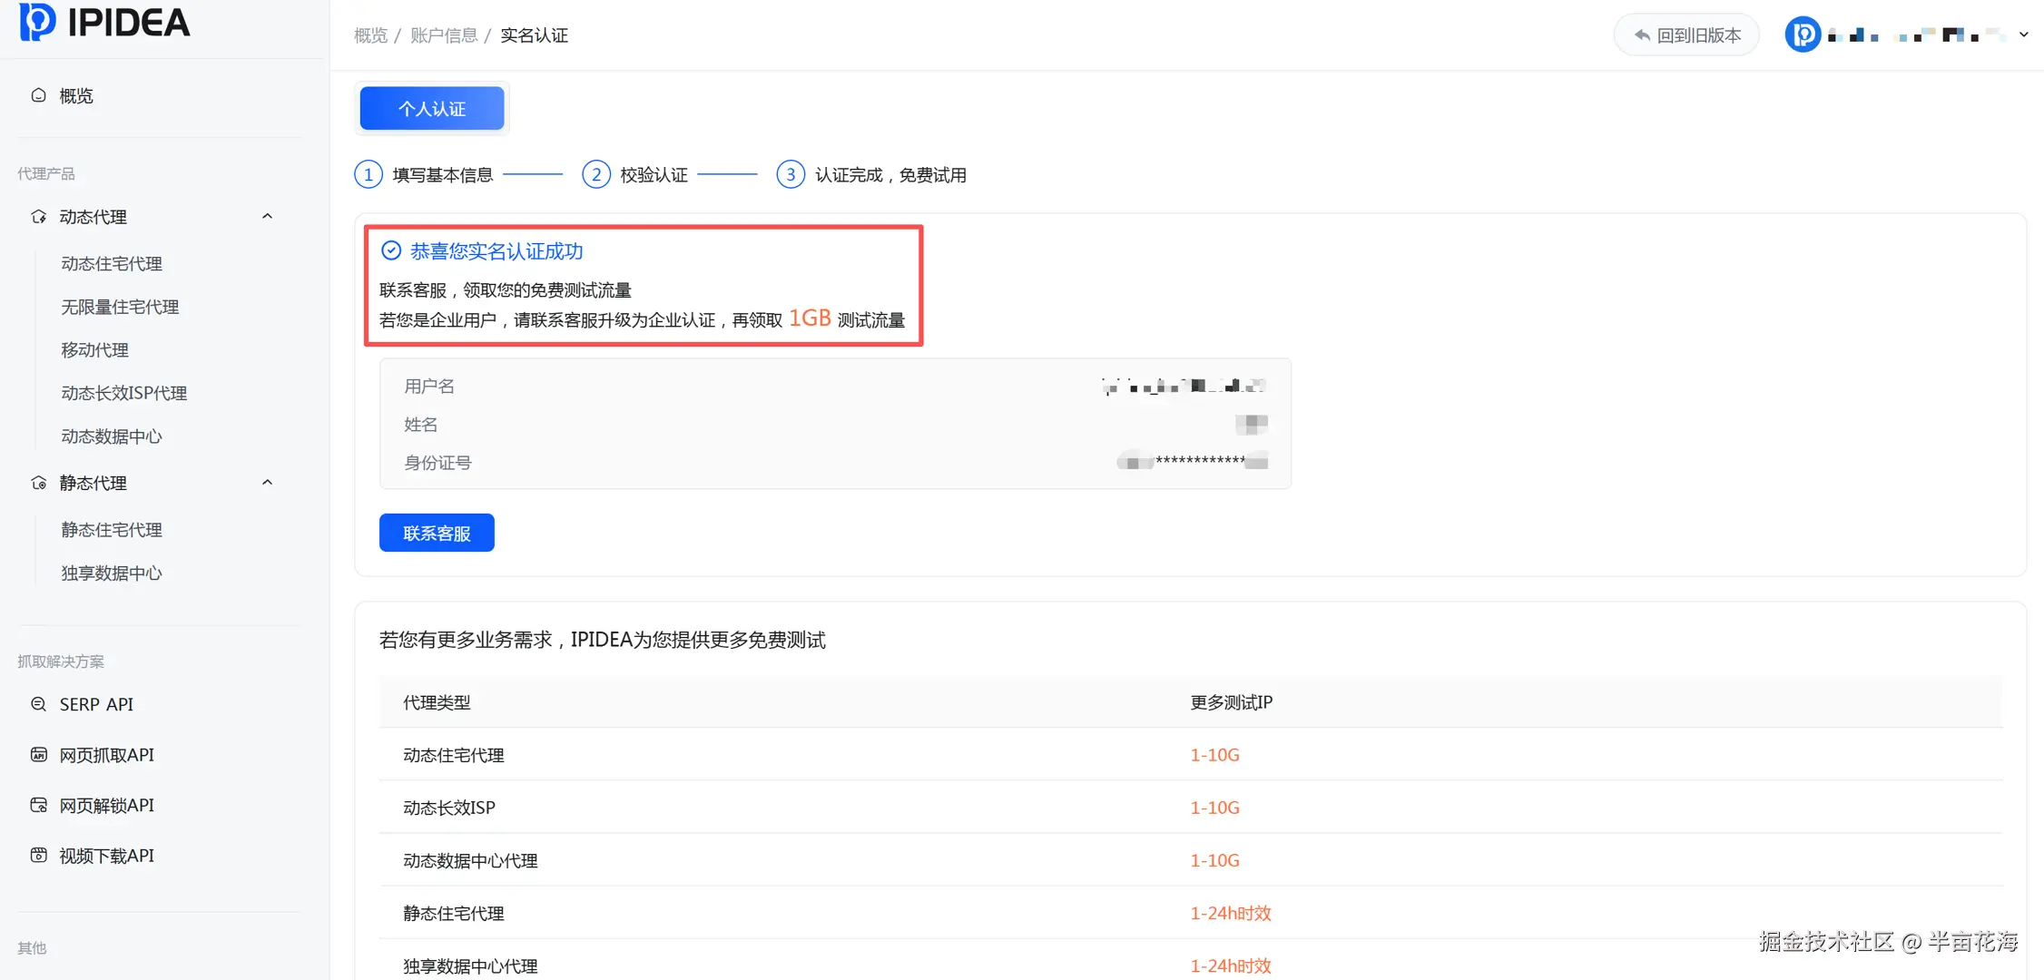Collapse the 静态代理 menu chevron
This screenshot has height=980, width=2044.
pyautogui.click(x=267, y=482)
